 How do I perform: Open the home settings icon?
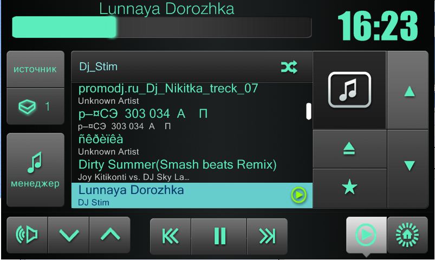coord(407,235)
